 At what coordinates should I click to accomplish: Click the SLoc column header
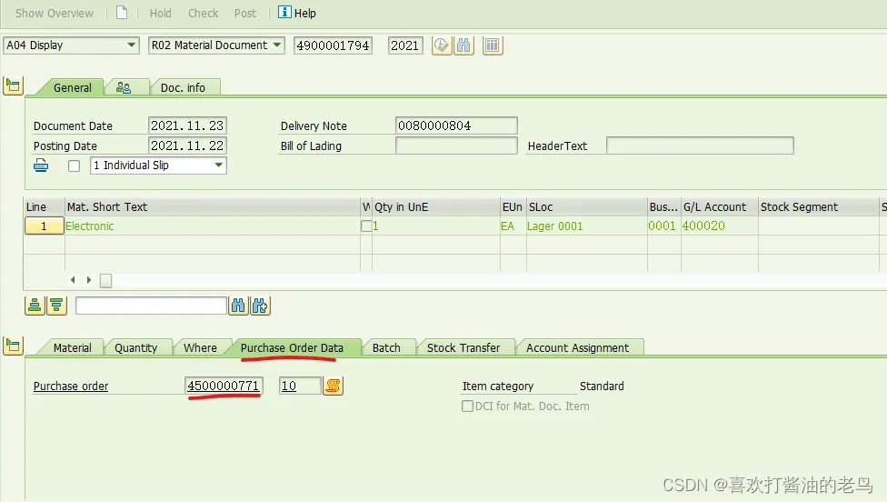(586, 207)
